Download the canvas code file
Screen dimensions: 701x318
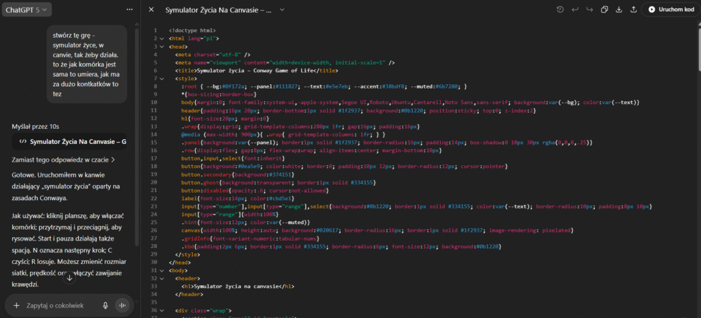click(619, 10)
